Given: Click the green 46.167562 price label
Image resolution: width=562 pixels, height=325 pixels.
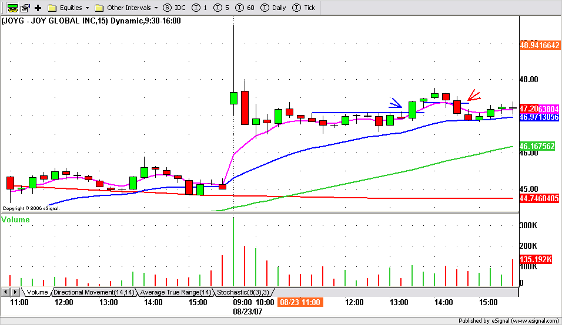Looking at the screenshot, I should [x=537, y=146].
